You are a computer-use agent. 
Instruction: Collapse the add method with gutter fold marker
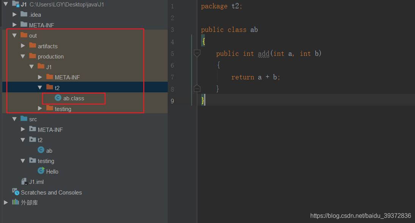[197, 54]
